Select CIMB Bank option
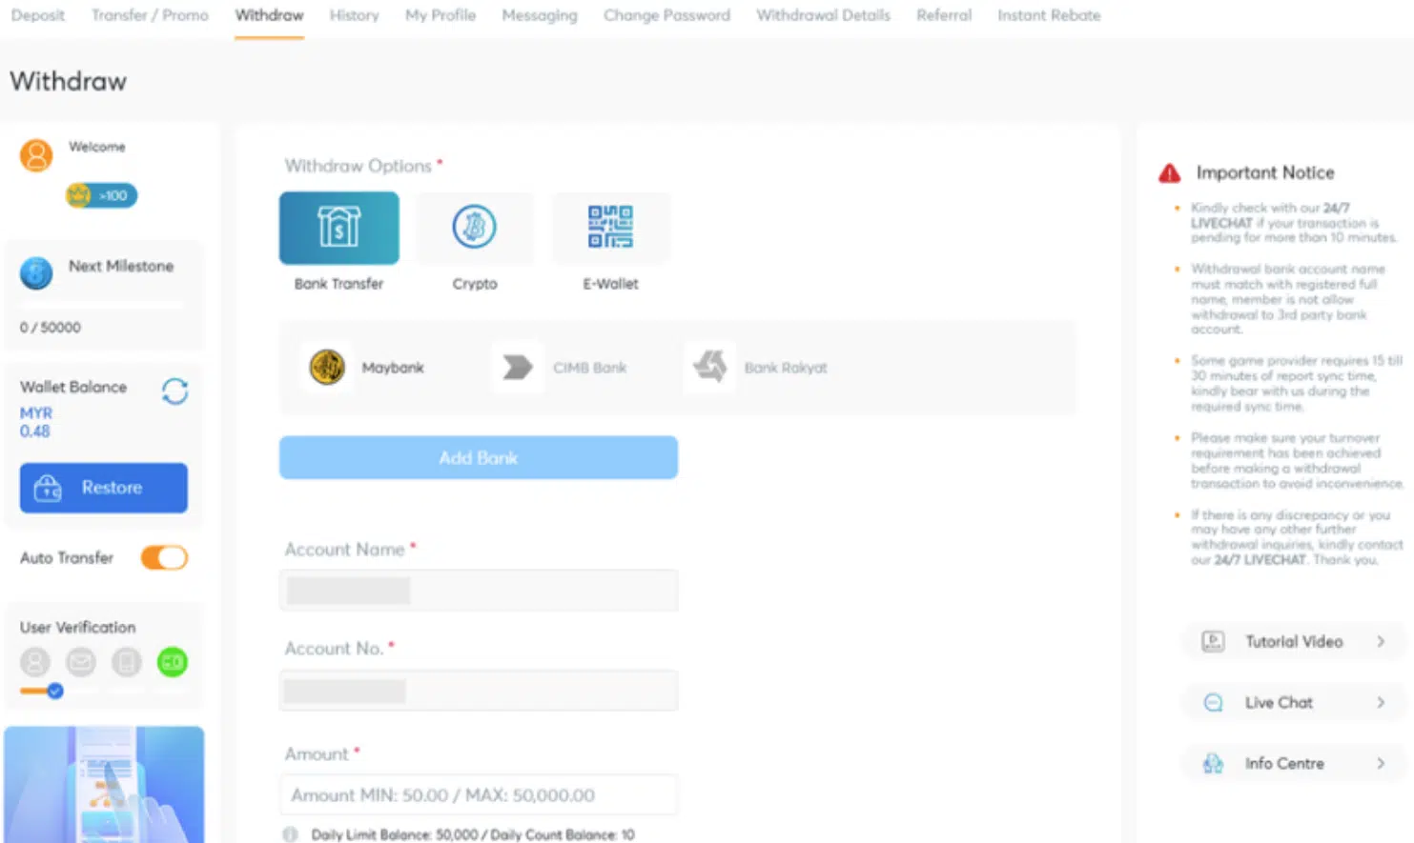The height and width of the screenshot is (843, 1414). click(x=561, y=367)
